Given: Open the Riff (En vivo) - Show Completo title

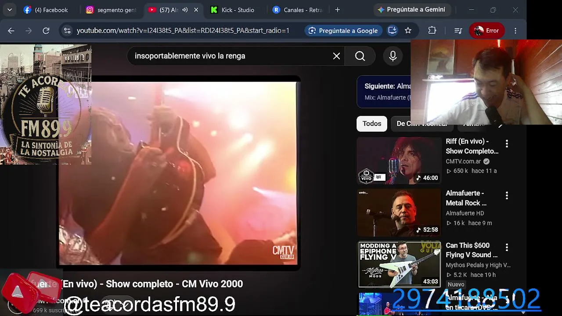Looking at the screenshot, I should coord(472,146).
